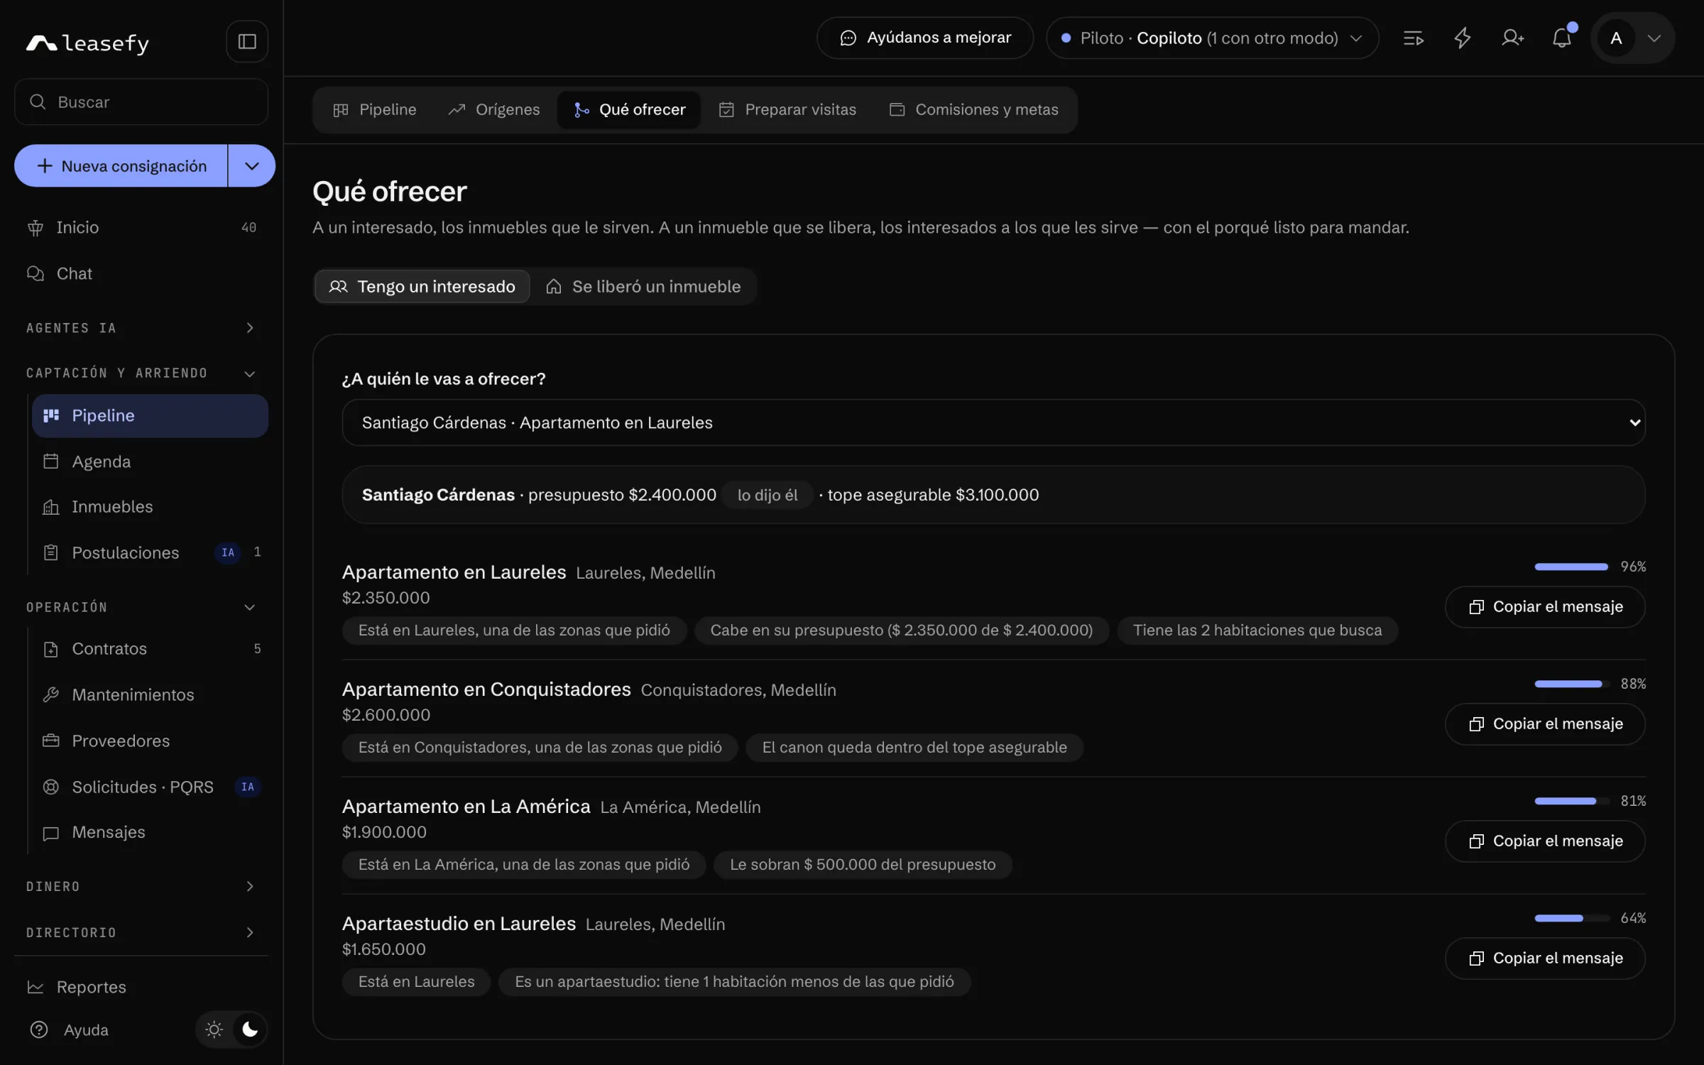Viewport: 1704px width, 1065px height.
Task: Click Ayúdanos a mejorar button
Action: point(924,38)
